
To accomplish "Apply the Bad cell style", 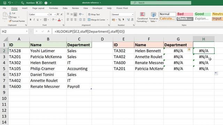I will pyautogui.click(x=185, y=14).
